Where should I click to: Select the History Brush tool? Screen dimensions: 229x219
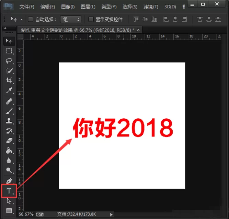(9, 131)
